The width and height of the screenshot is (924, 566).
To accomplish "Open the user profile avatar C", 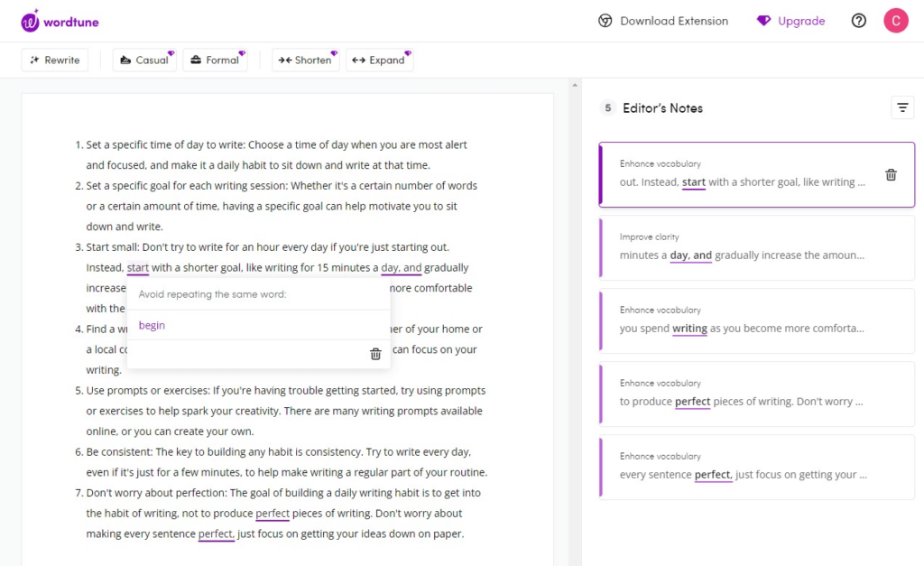I will tap(895, 21).
